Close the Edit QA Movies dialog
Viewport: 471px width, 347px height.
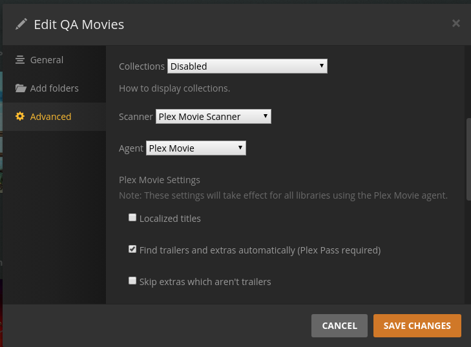pyautogui.click(x=455, y=24)
